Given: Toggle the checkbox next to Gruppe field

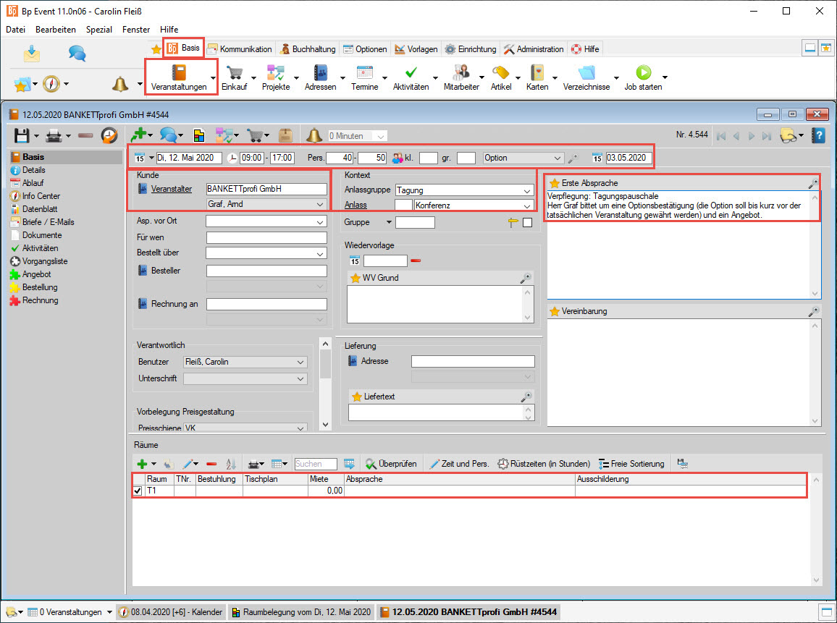Looking at the screenshot, I should pos(527,223).
